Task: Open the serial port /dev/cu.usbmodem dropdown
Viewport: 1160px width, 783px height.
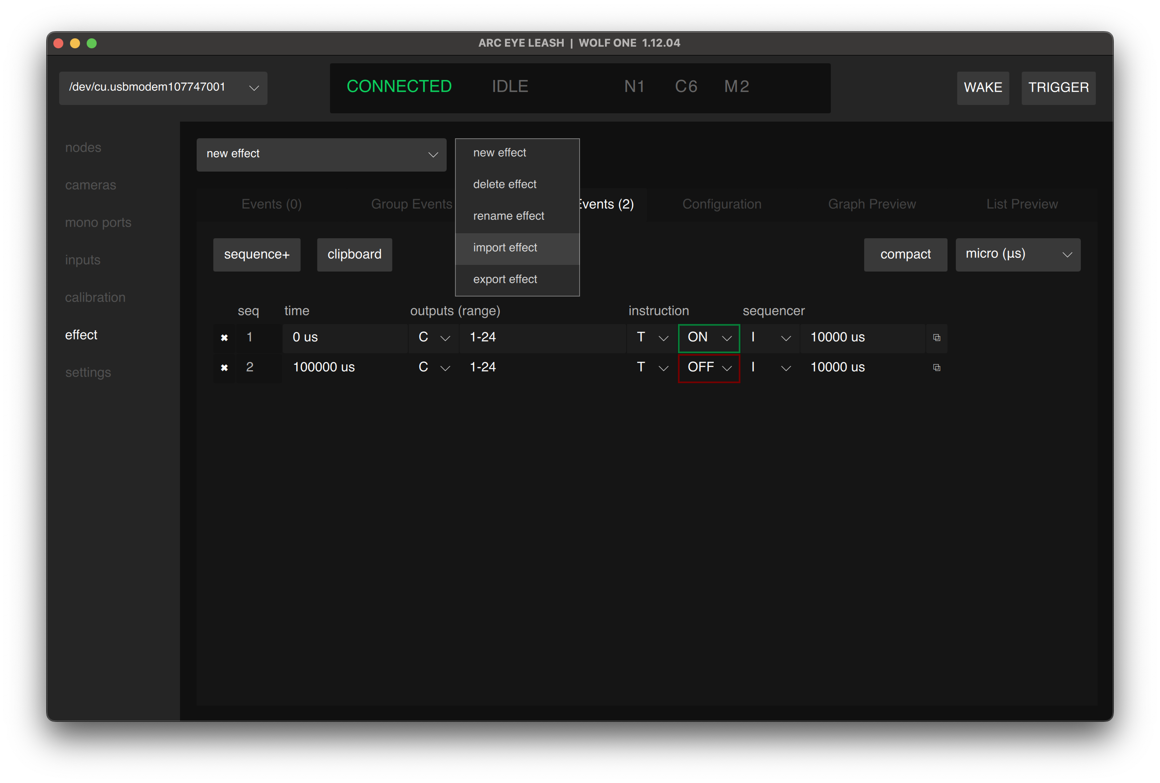Action: [x=163, y=88]
